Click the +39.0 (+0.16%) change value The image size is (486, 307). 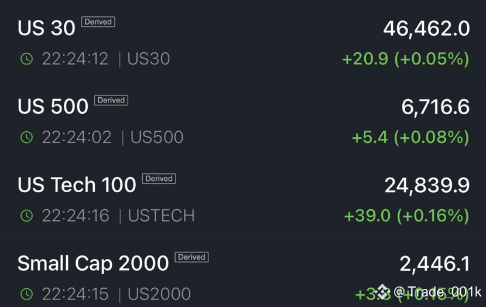point(406,216)
